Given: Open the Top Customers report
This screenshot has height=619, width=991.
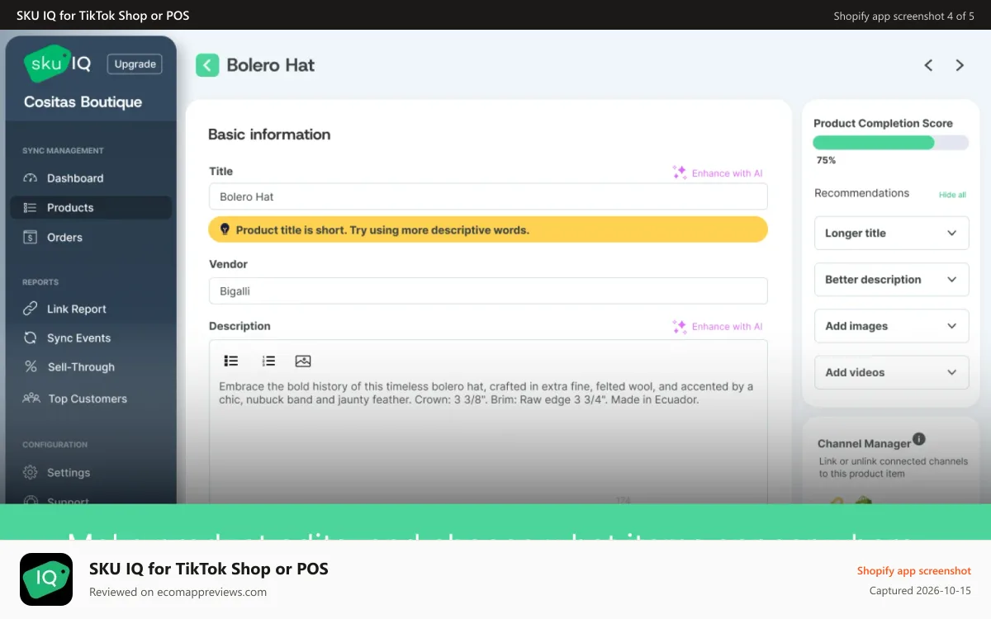Looking at the screenshot, I should pos(91,399).
